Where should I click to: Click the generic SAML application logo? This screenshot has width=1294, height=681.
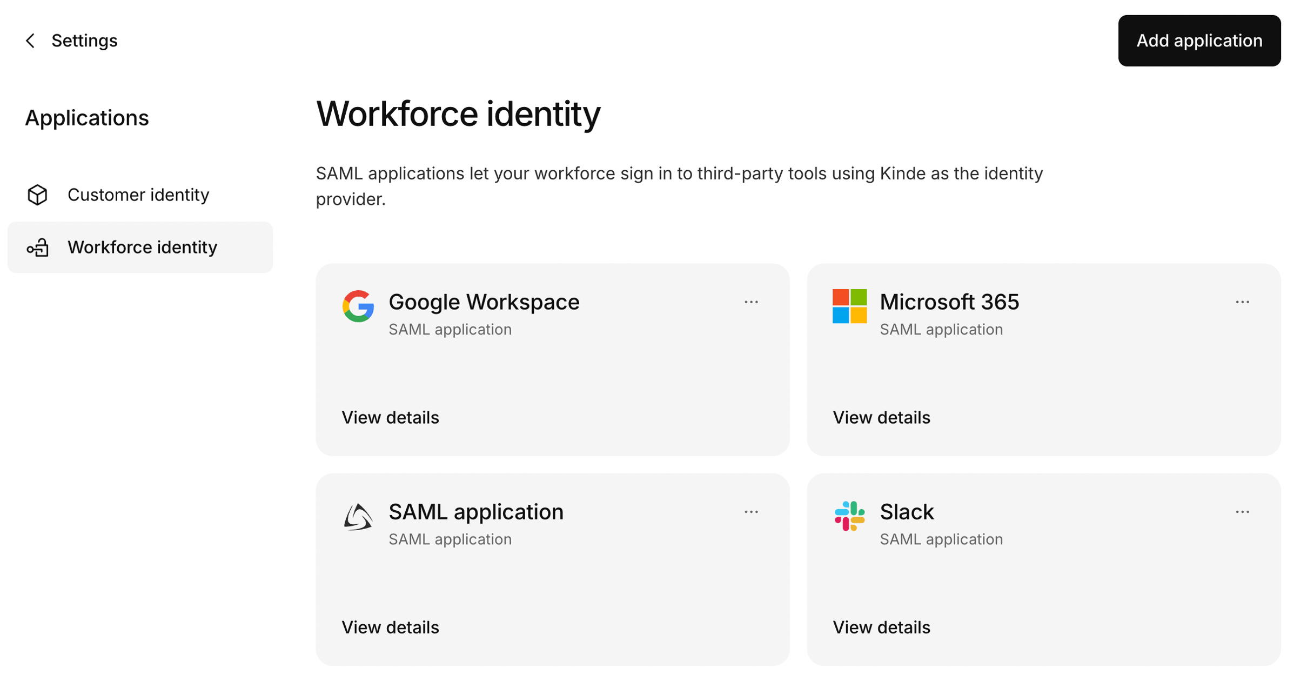(x=358, y=516)
